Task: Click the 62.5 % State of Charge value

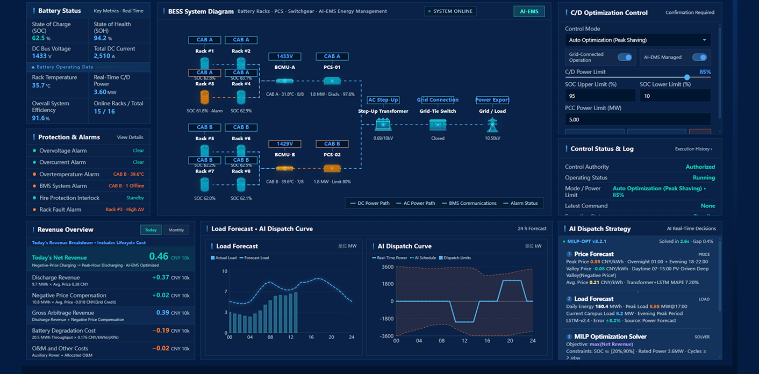Action: pos(41,38)
